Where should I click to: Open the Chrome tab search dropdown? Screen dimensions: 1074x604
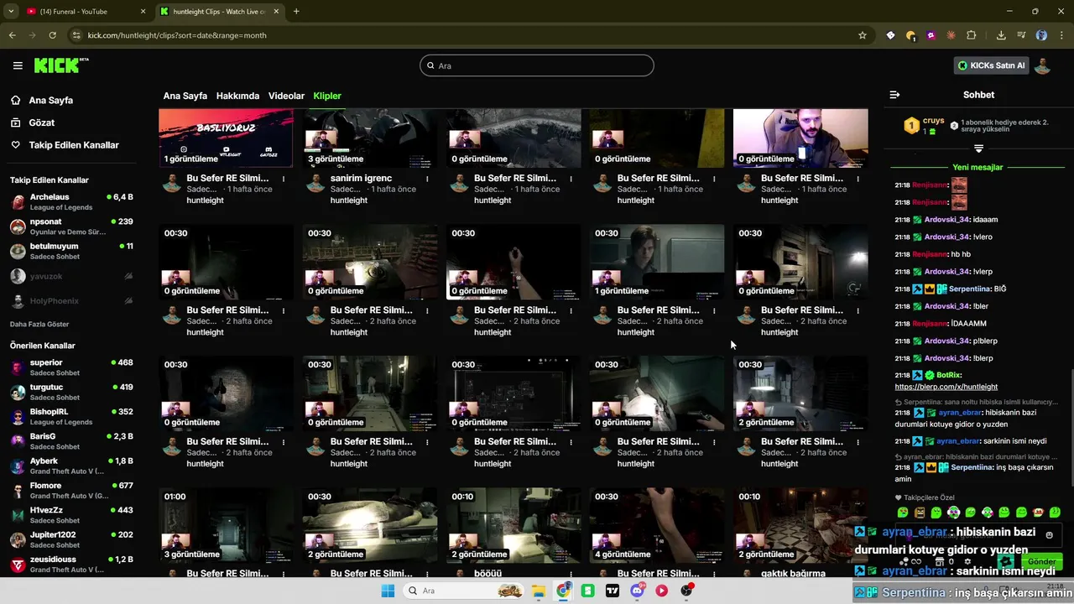click(x=11, y=11)
